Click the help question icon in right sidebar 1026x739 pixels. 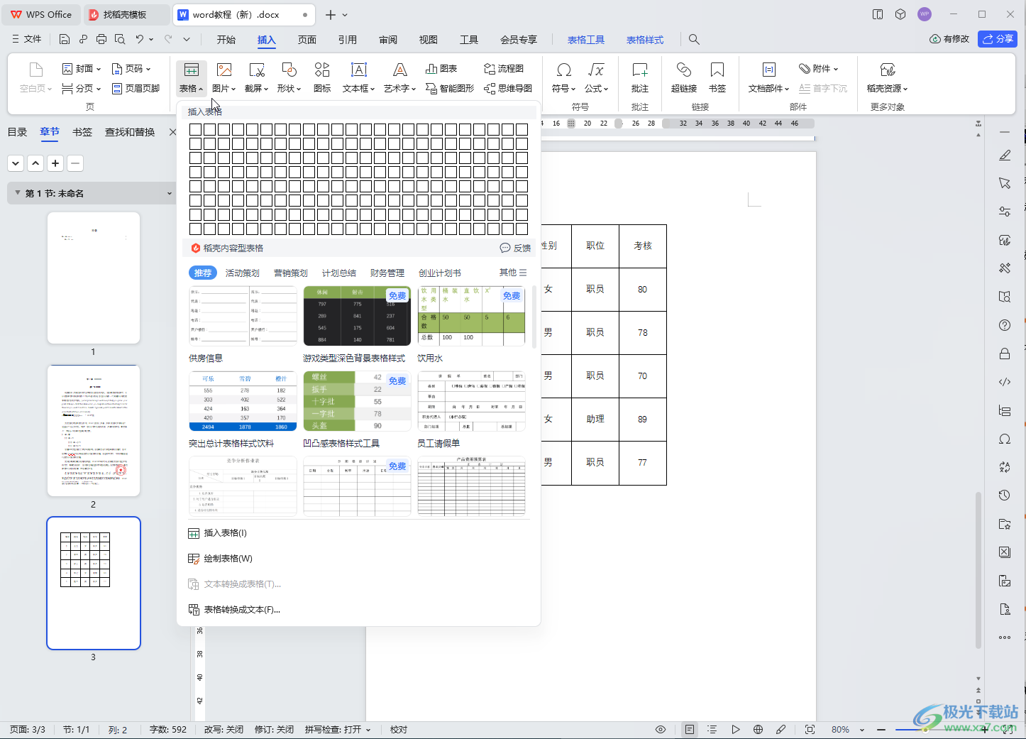1005,325
